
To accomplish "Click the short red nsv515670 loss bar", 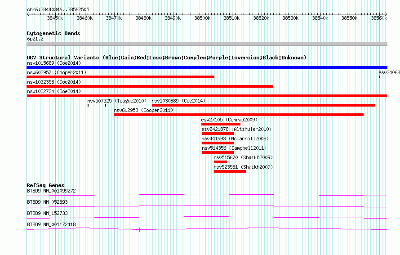I will click(x=220, y=162).
